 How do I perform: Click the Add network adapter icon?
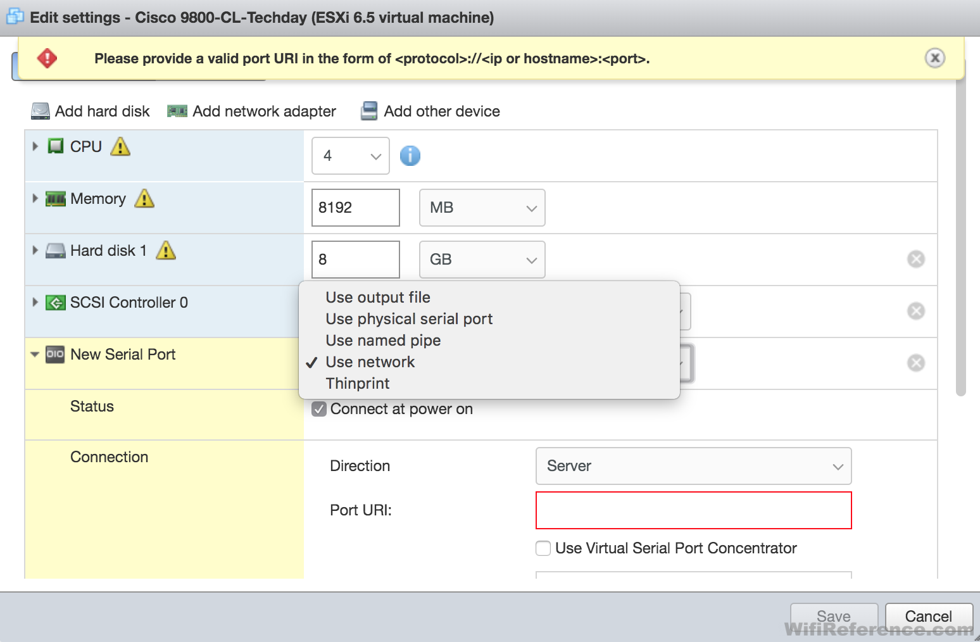pyautogui.click(x=177, y=111)
